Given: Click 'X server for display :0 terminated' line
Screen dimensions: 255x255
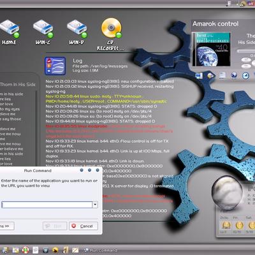Looking at the screenshot, I should pos(138,186).
